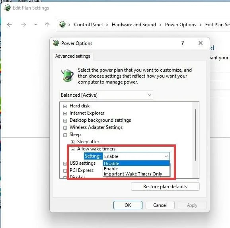
Task: Click the OK button
Action: pyautogui.click(x=128, y=205)
